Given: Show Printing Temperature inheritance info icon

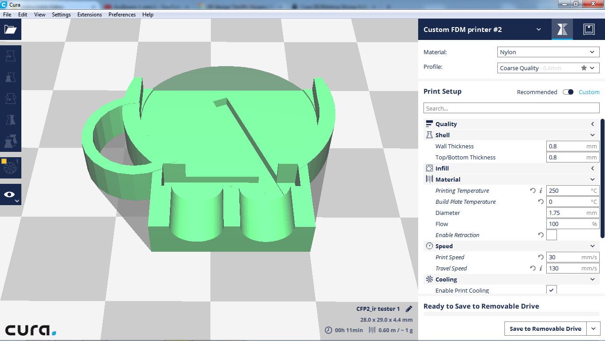Looking at the screenshot, I should click(x=541, y=190).
